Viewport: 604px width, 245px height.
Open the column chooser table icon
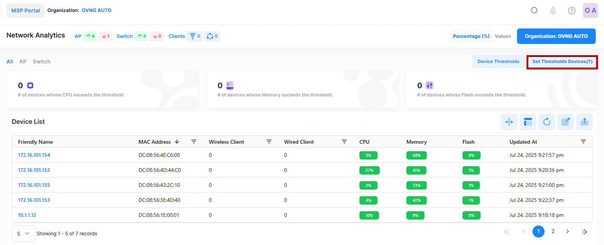click(528, 122)
